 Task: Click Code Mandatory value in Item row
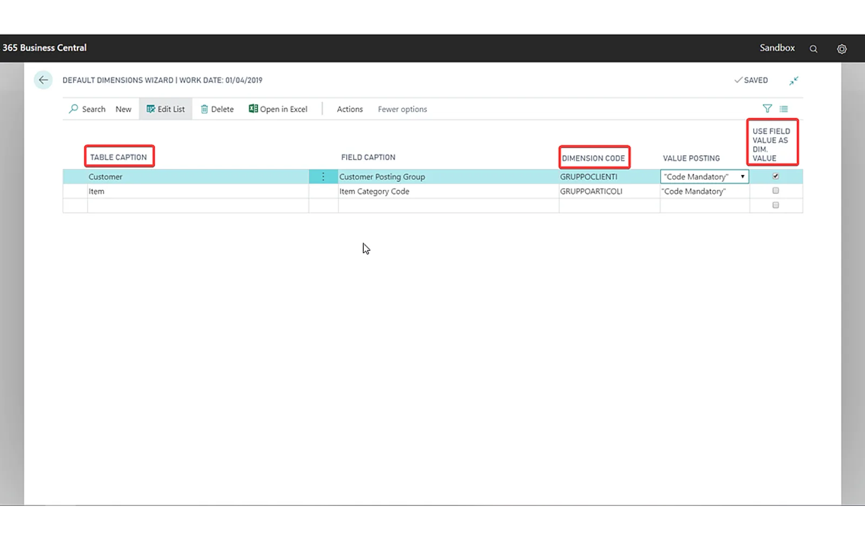pyautogui.click(x=704, y=191)
